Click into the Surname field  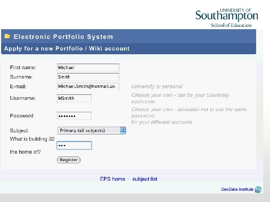pos(88,77)
